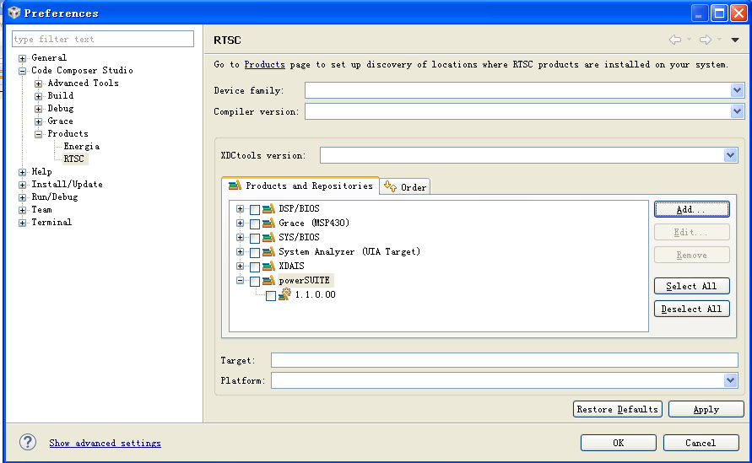Collapse the powerSUITE product node
The image size is (752, 463).
pos(241,281)
